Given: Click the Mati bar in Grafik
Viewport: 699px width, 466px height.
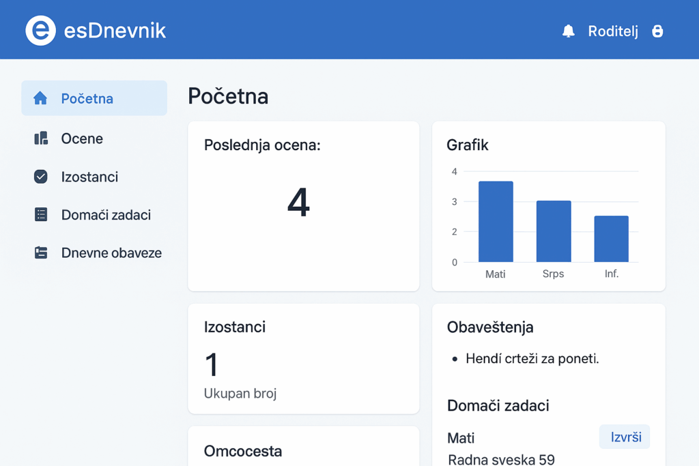Looking at the screenshot, I should (x=496, y=222).
